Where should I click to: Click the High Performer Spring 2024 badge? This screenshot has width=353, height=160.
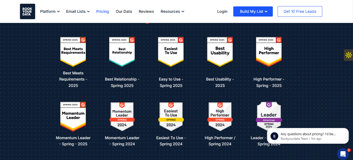(x=220, y=117)
